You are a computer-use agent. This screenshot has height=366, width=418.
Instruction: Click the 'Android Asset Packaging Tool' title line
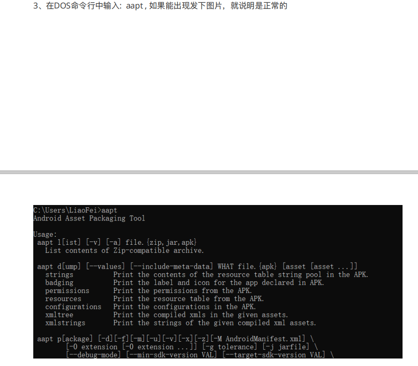[x=89, y=219]
